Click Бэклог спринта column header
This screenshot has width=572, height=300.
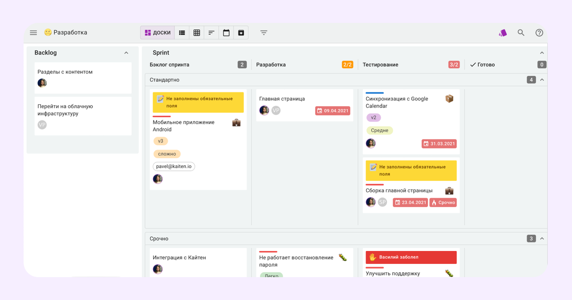coord(169,65)
